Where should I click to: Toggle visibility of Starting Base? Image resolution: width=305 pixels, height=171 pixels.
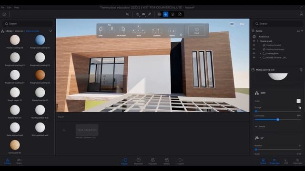coord(254,53)
